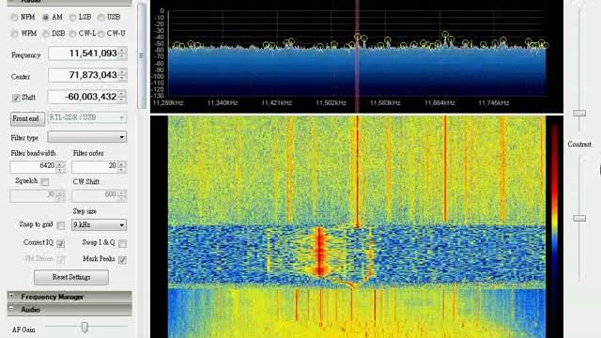Click the Contrast slider handle

coord(579,218)
